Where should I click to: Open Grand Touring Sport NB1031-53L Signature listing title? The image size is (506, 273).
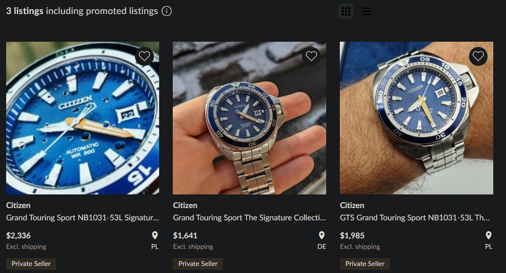(x=83, y=218)
